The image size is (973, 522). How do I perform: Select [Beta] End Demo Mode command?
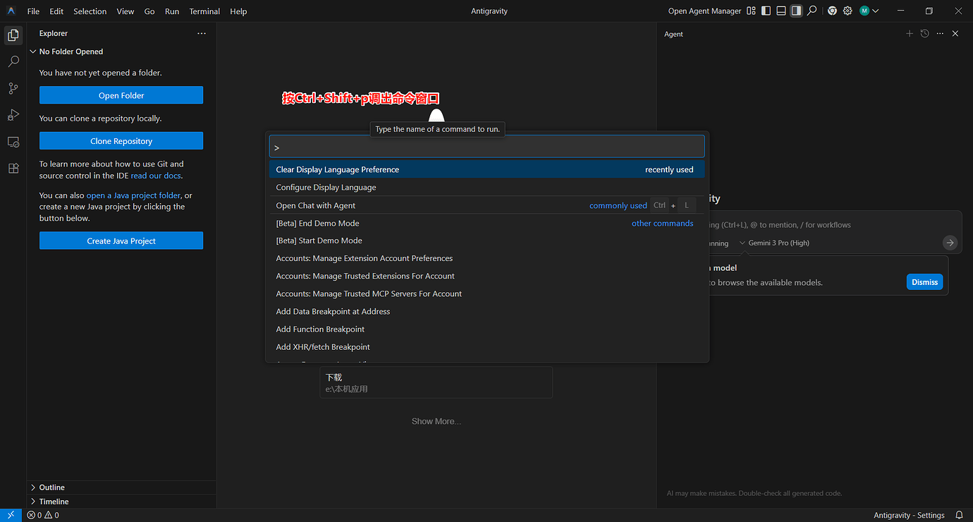point(486,223)
